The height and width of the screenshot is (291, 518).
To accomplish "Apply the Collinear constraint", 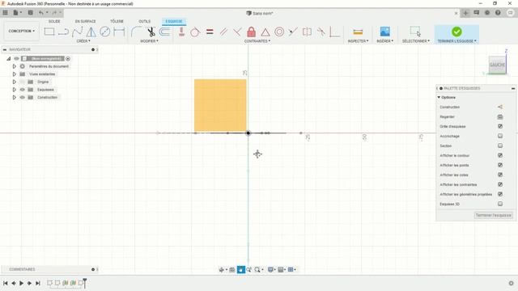I will coord(293,32).
